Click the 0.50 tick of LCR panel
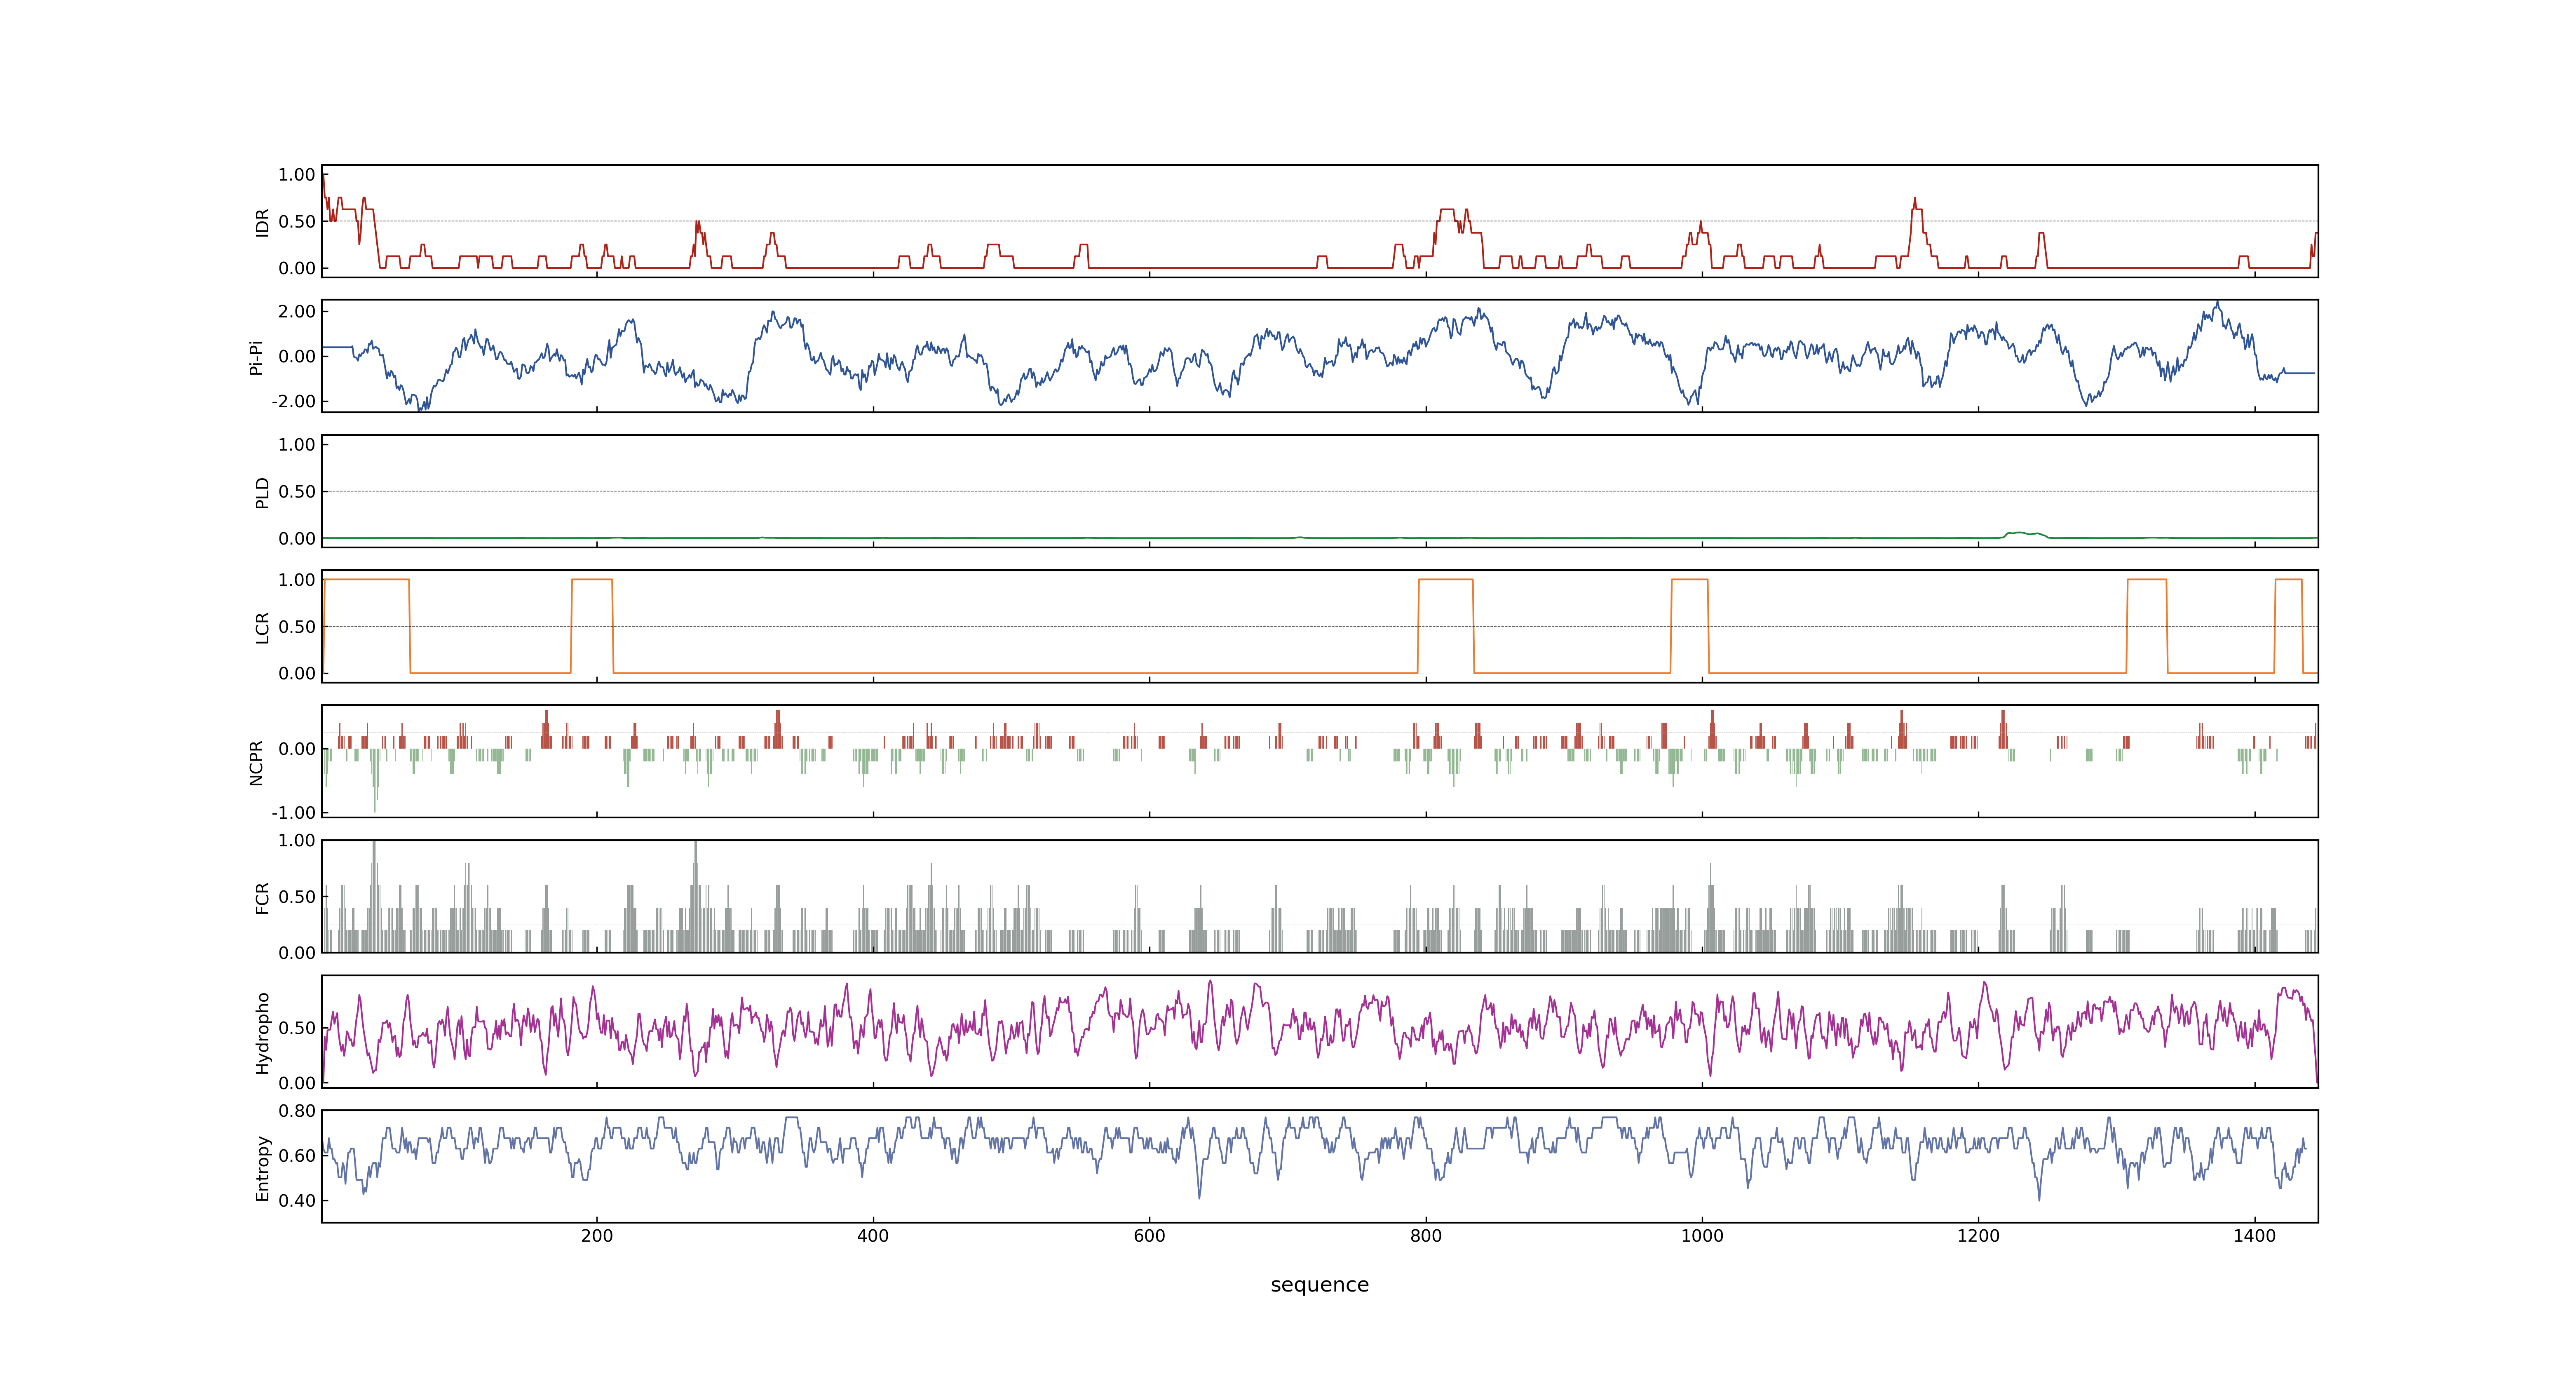 pyautogui.click(x=297, y=627)
